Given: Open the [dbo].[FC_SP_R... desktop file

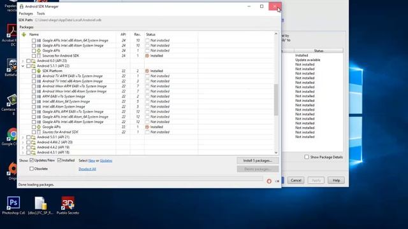Looking at the screenshot, I should pyautogui.click(x=41, y=205).
